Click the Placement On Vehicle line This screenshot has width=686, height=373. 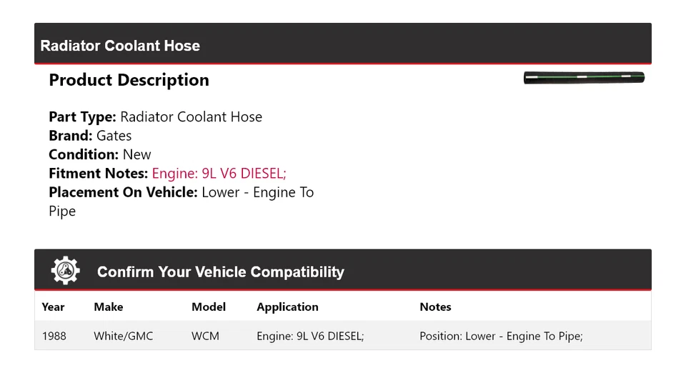181,192
